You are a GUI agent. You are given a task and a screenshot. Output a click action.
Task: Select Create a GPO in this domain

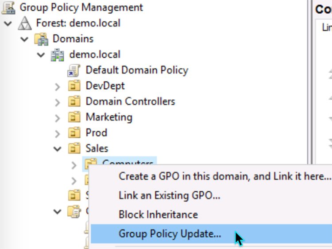[224, 176]
